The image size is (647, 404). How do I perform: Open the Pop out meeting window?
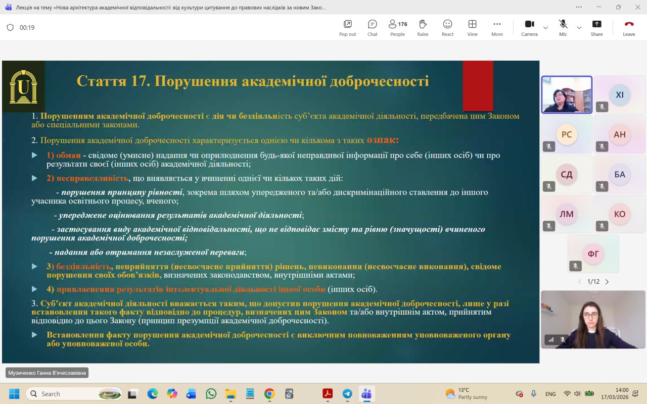pos(347,27)
